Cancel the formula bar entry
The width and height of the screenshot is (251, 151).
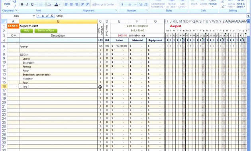43,16
